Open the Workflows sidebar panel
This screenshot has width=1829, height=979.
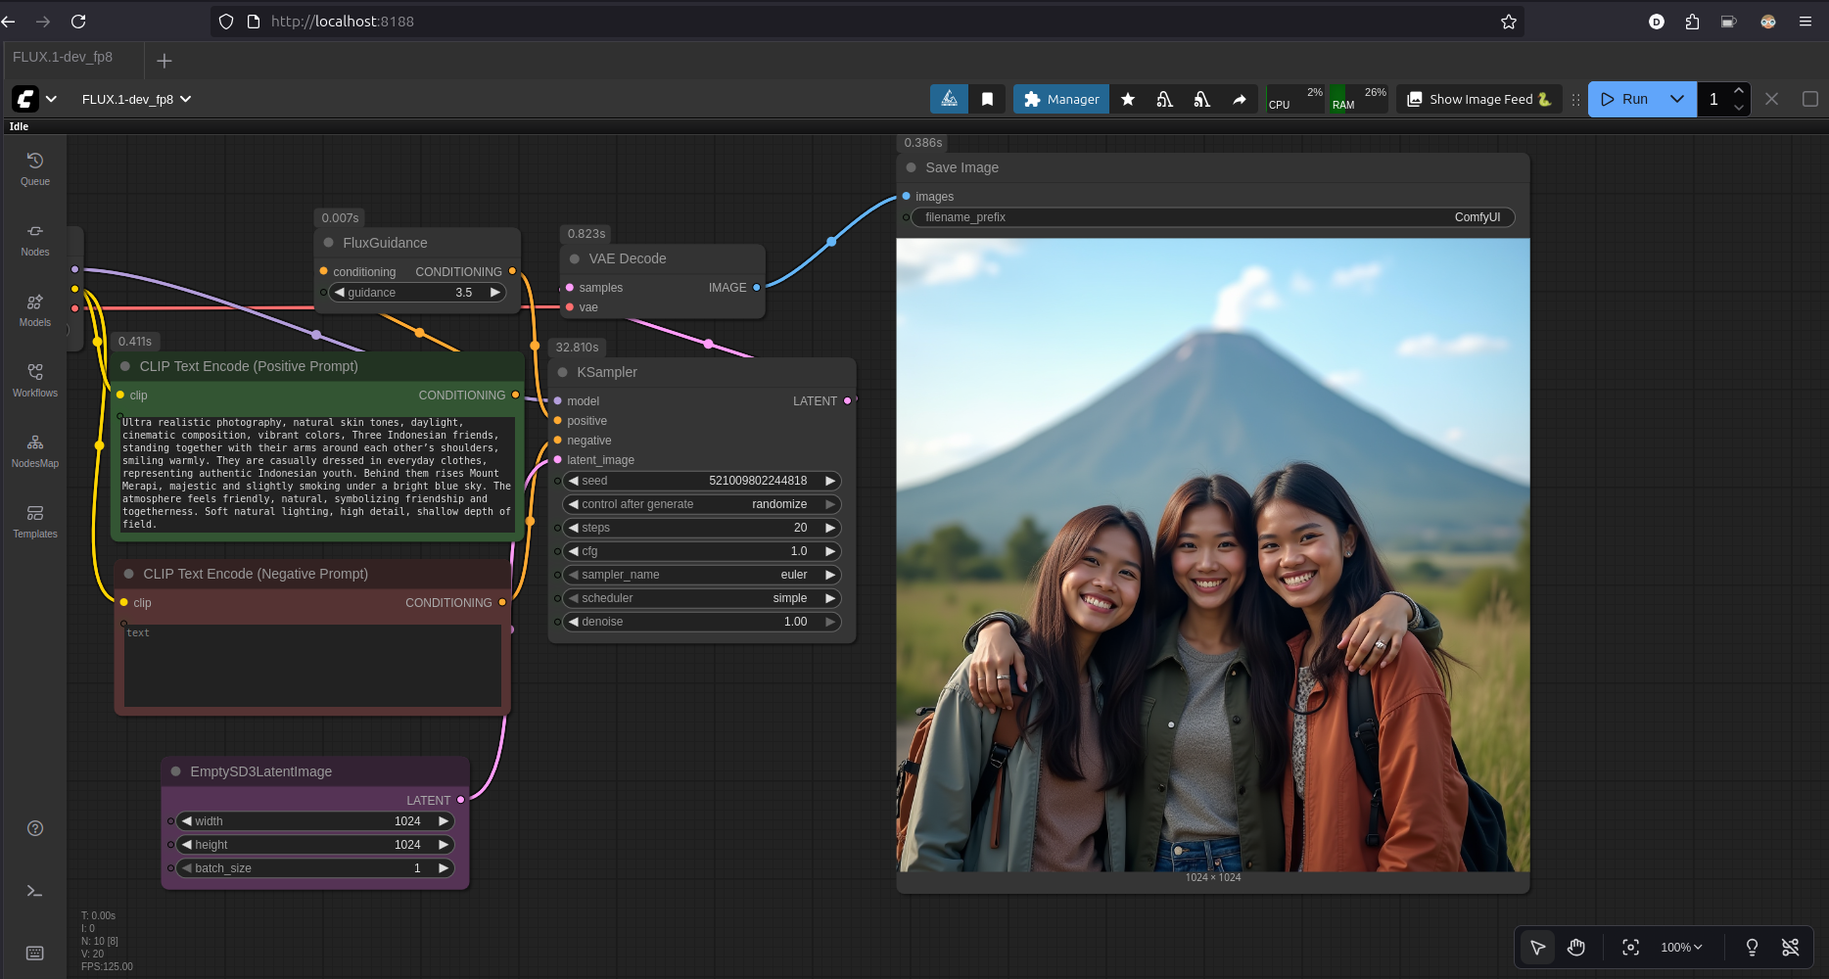coord(35,380)
